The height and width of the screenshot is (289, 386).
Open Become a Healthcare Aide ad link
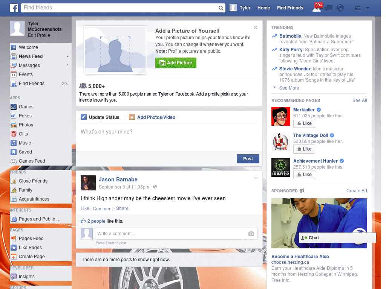point(300,257)
